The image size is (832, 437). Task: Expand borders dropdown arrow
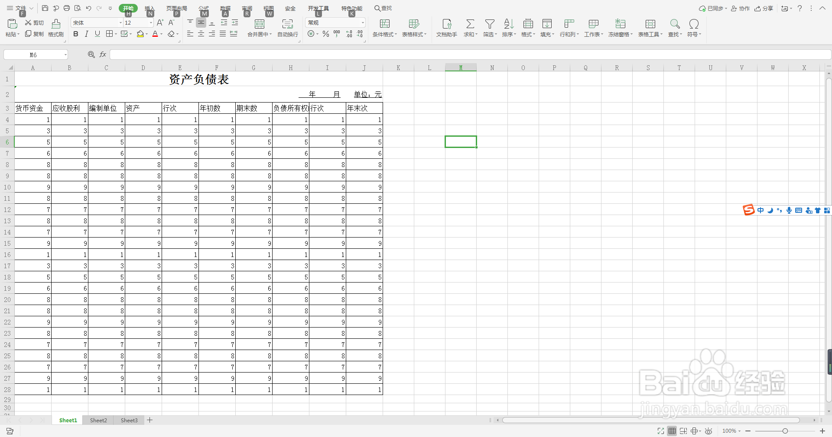[x=116, y=34]
